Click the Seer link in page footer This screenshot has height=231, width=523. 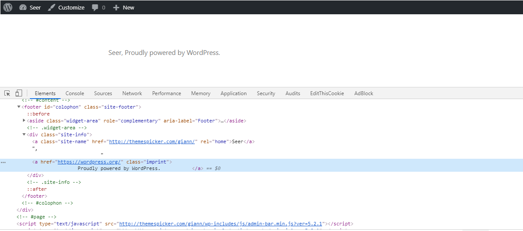(115, 53)
